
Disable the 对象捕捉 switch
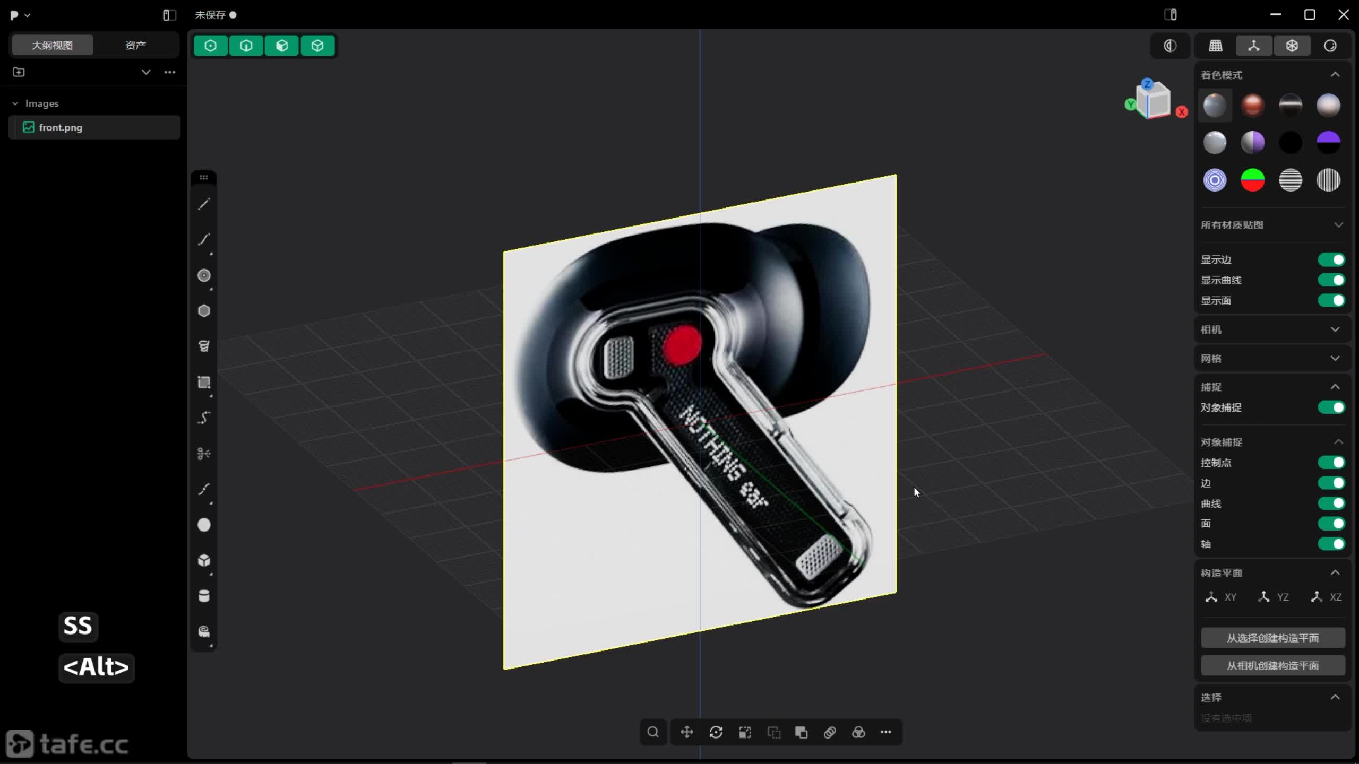1331,407
